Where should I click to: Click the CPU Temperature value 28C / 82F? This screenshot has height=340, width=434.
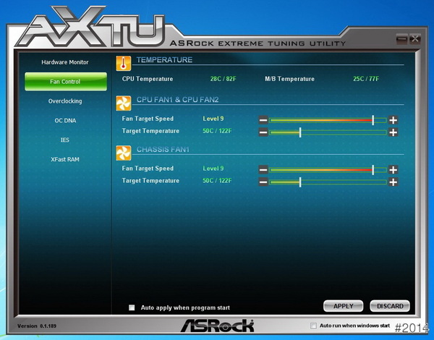(x=223, y=79)
